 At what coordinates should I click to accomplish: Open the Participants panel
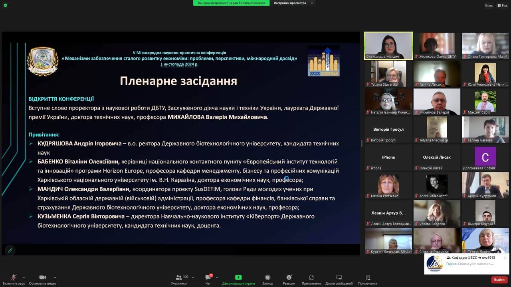tap(179, 279)
